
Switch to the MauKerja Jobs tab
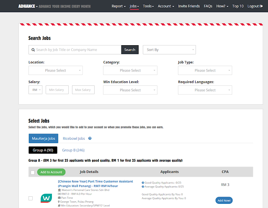pyautogui.click(x=44, y=139)
